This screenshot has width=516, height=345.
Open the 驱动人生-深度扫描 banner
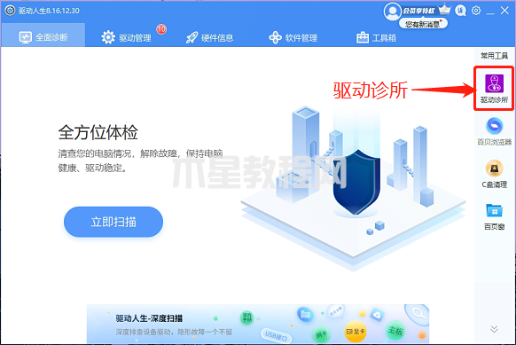click(x=258, y=324)
